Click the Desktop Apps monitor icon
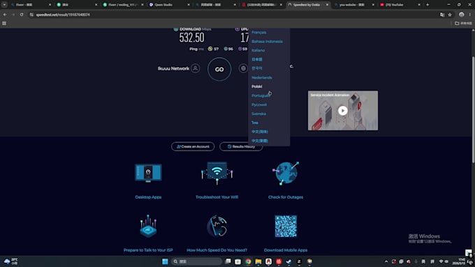Screen dimensions: 475x267 click(148, 173)
